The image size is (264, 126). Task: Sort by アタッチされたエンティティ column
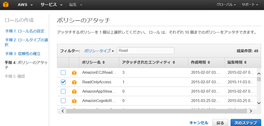click(x=148, y=62)
